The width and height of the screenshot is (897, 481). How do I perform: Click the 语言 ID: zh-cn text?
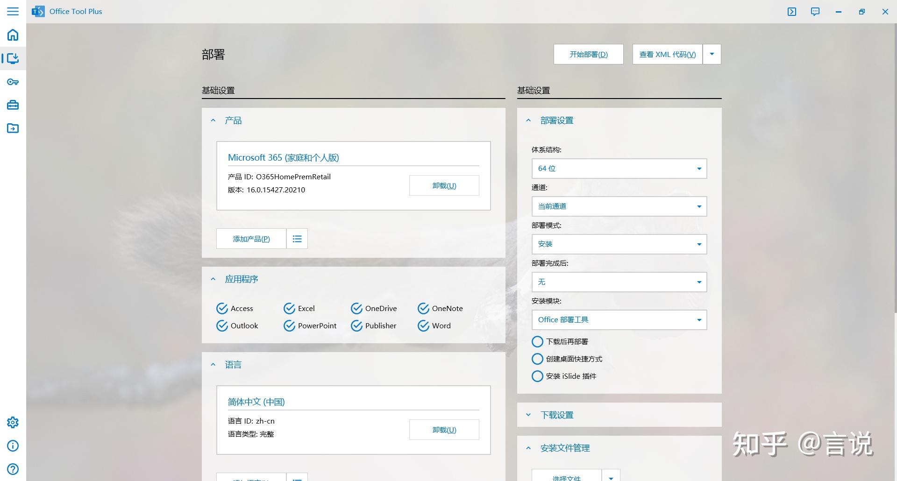coord(251,421)
